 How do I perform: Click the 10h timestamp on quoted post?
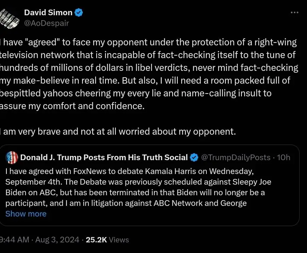(283, 157)
